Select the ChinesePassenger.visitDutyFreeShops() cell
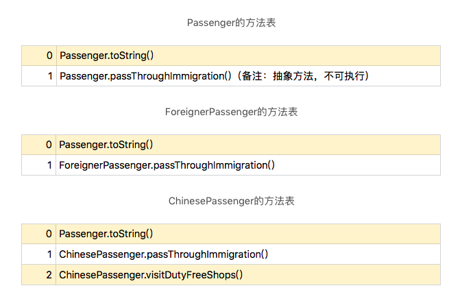 click(x=152, y=275)
